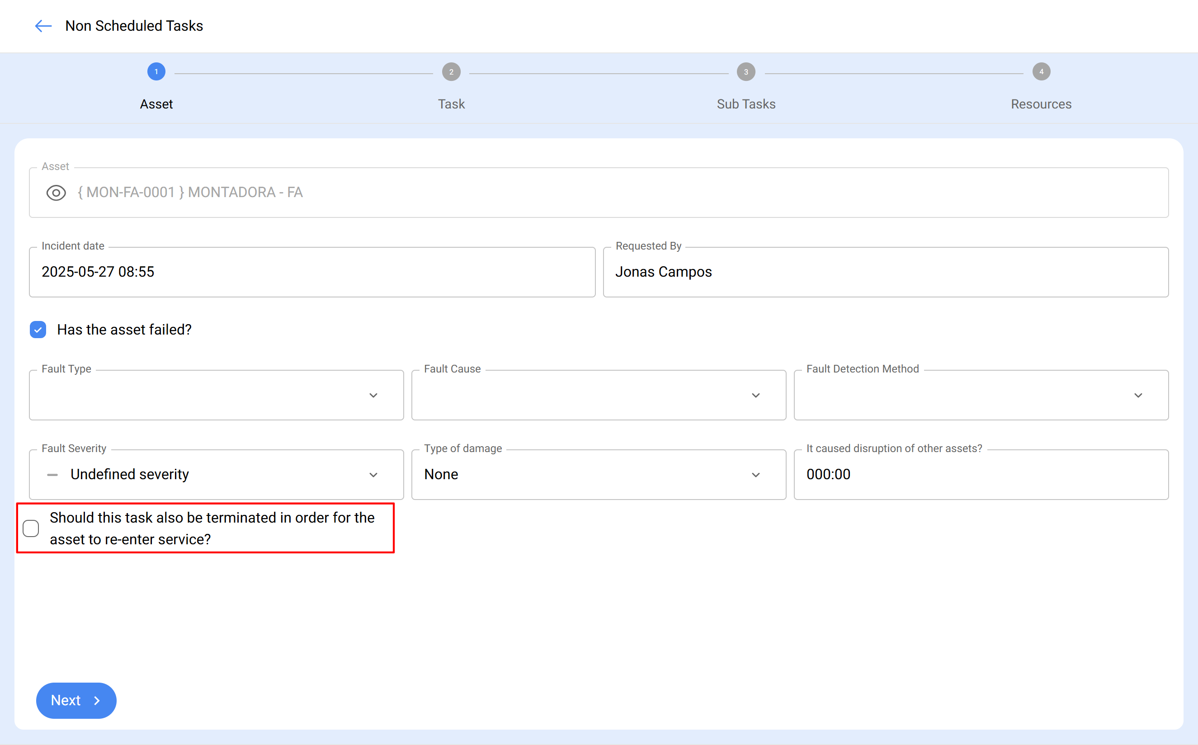The image size is (1198, 745).
Task: Click the step 3 Sub Tasks circle icon
Action: click(x=746, y=71)
